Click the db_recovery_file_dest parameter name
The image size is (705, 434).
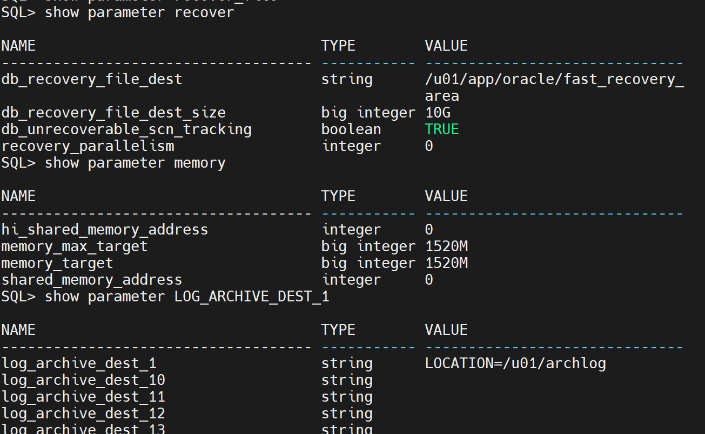point(92,79)
